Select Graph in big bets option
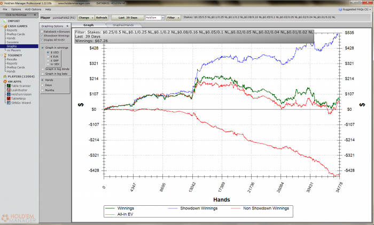 (43, 74)
